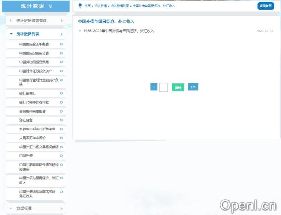Screen dimensions: 281x215
Task: Select 外汇储备 entry
Action: pyautogui.click(x=36, y=120)
